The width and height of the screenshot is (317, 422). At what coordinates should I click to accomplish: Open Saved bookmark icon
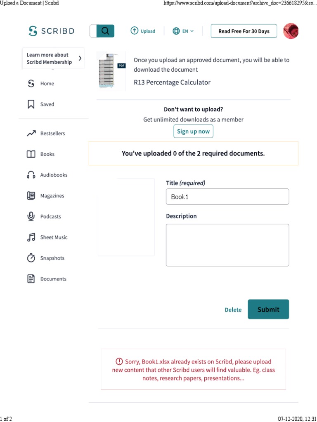tap(31, 104)
